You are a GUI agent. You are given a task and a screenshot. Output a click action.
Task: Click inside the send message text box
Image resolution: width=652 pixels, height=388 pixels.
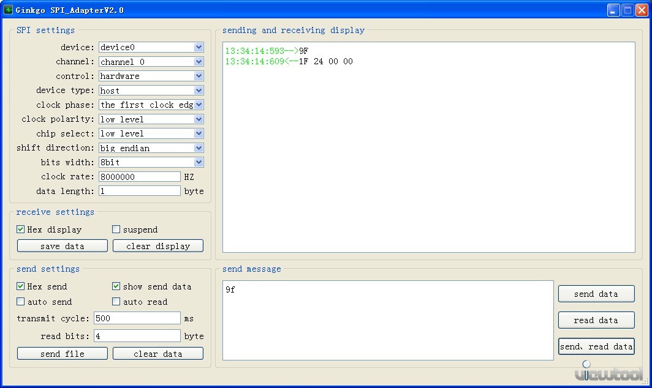(x=388, y=320)
